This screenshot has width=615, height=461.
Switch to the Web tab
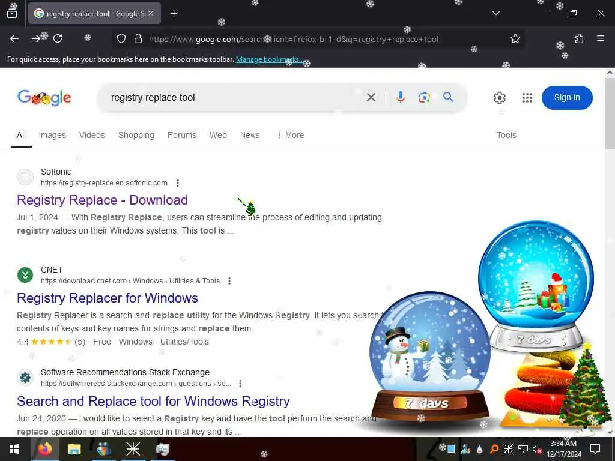click(218, 135)
